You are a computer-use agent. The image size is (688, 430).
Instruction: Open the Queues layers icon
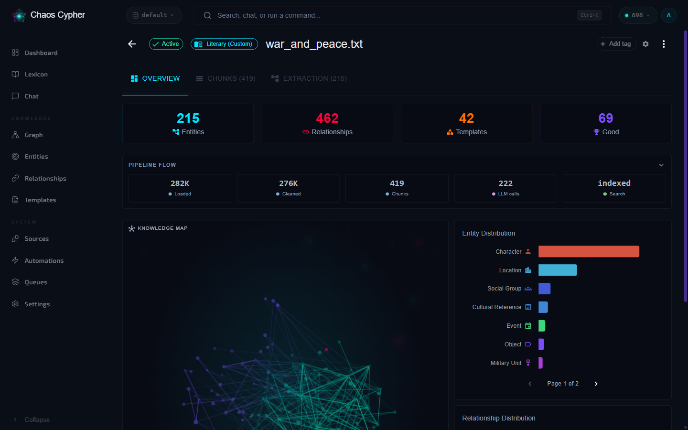pos(15,282)
